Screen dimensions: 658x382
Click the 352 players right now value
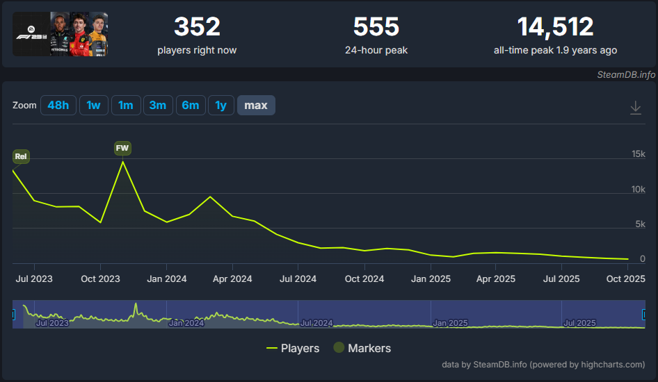tap(197, 26)
